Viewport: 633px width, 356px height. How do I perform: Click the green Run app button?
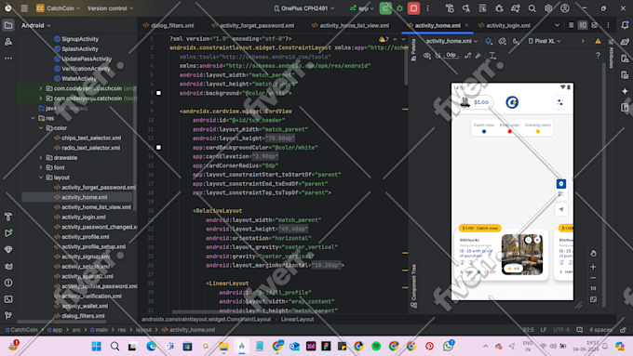pyautogui.click(x=385, y=8)
